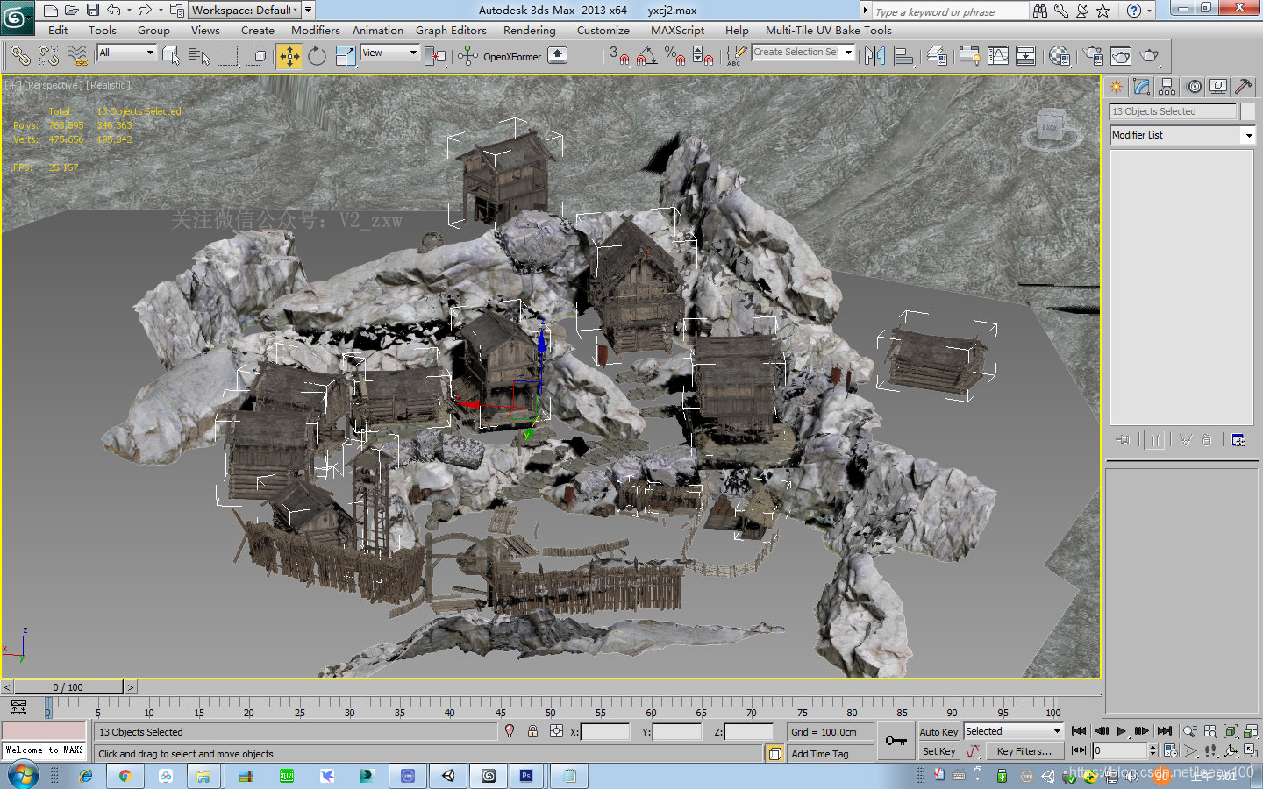Activate the Select and Scale tool

point(346,56)
